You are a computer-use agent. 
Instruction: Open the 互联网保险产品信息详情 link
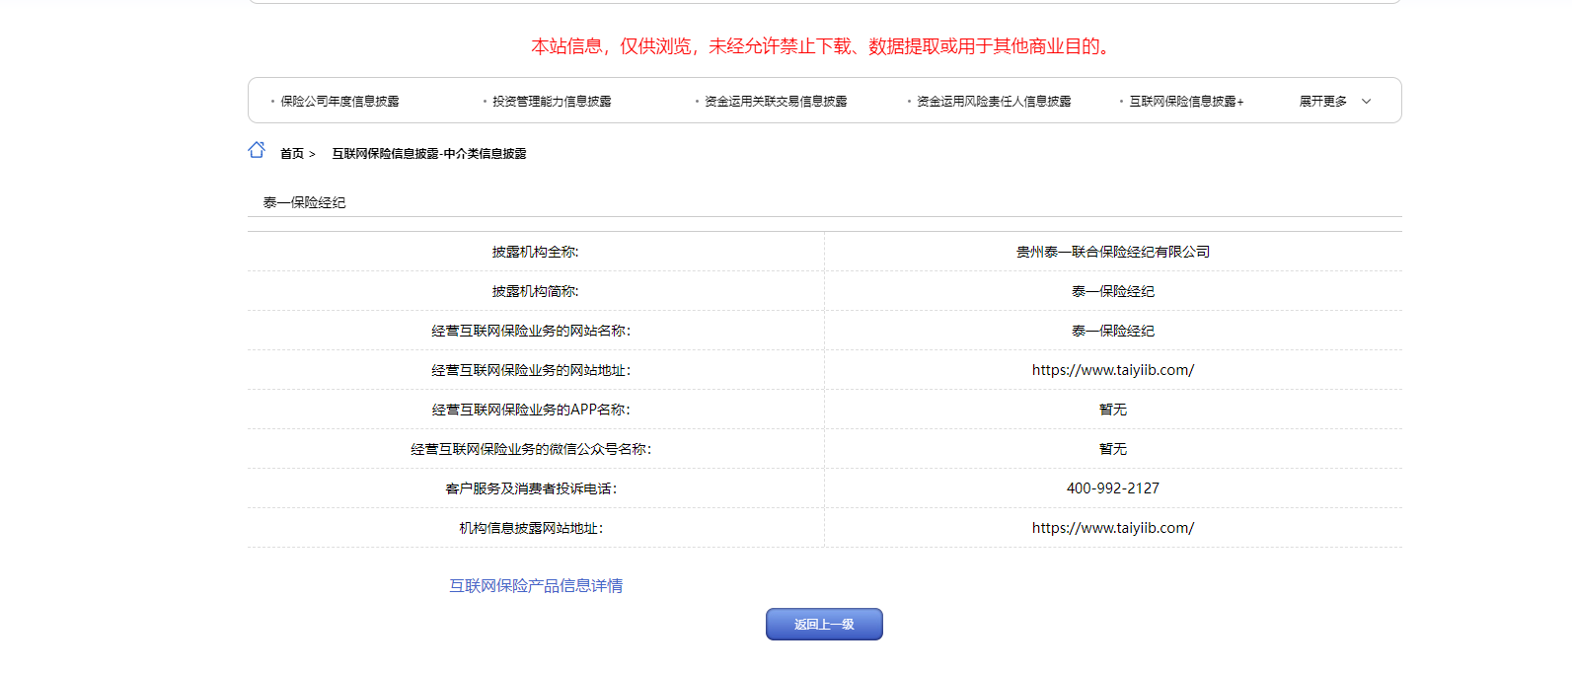point(536,586)
